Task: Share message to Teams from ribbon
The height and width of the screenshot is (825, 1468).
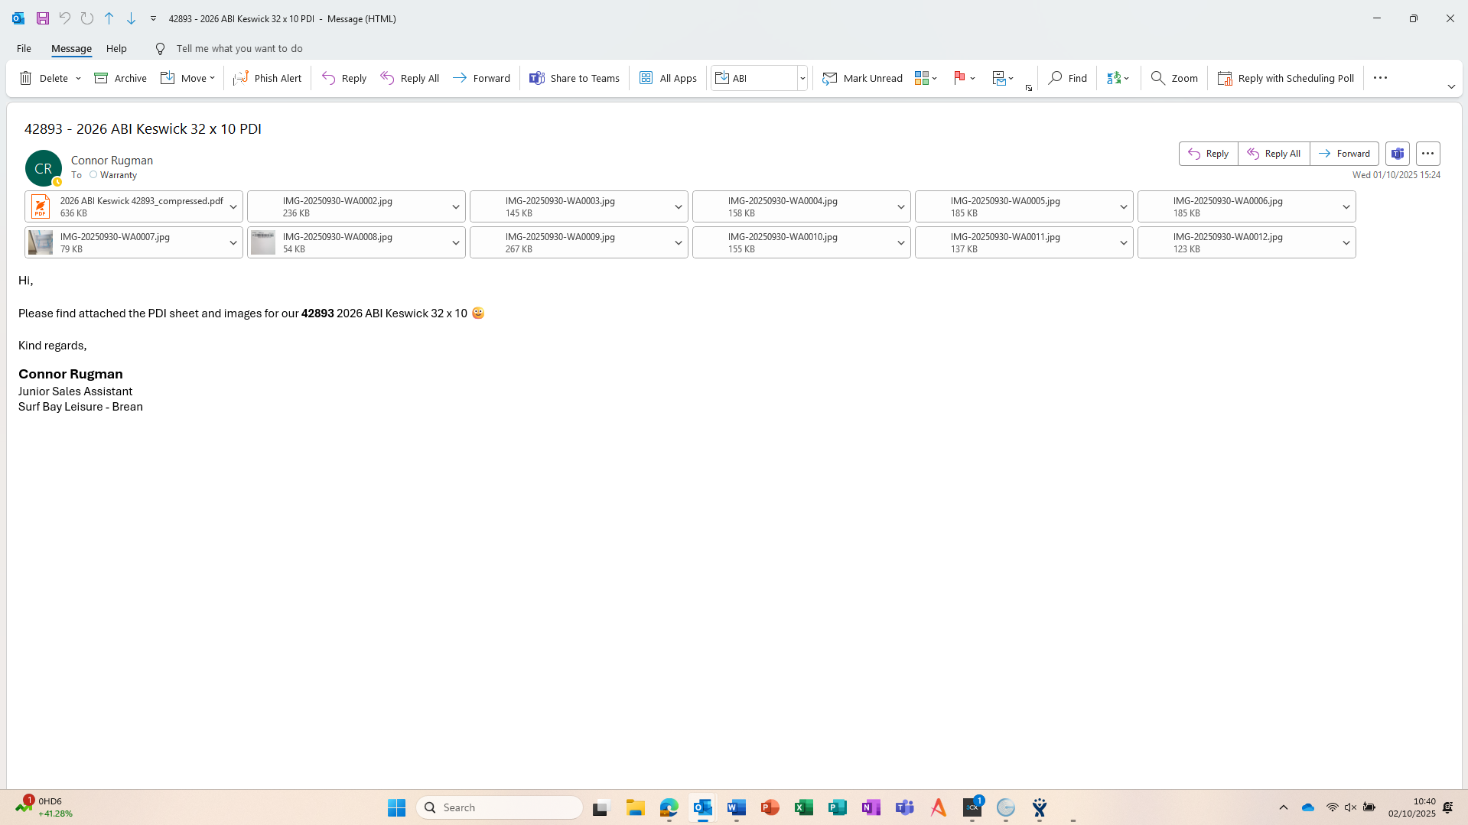Action: pos(575,78)
